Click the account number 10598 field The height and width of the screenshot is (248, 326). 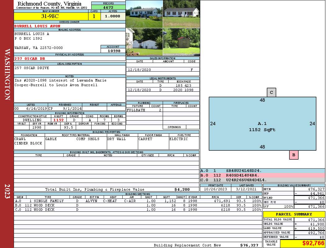pyautogui.click(x=113, y=51)
